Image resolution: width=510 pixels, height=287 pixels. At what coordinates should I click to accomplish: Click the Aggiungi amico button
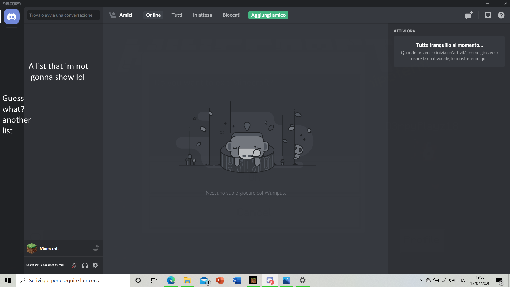(x=268, y=15)
